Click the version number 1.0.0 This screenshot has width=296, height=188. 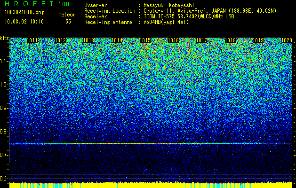coord(64,4)
